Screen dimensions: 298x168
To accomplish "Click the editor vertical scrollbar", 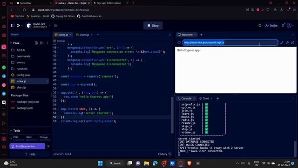I will click(x=172, y=115).
